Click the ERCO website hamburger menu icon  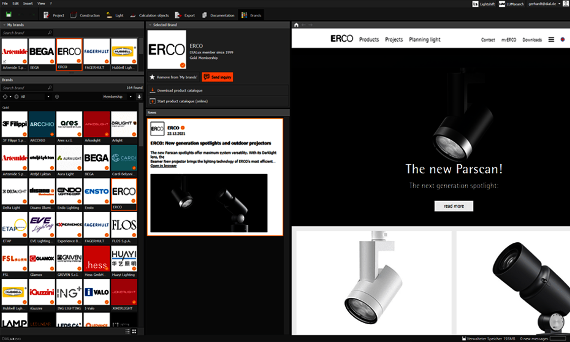click(551, 39)
